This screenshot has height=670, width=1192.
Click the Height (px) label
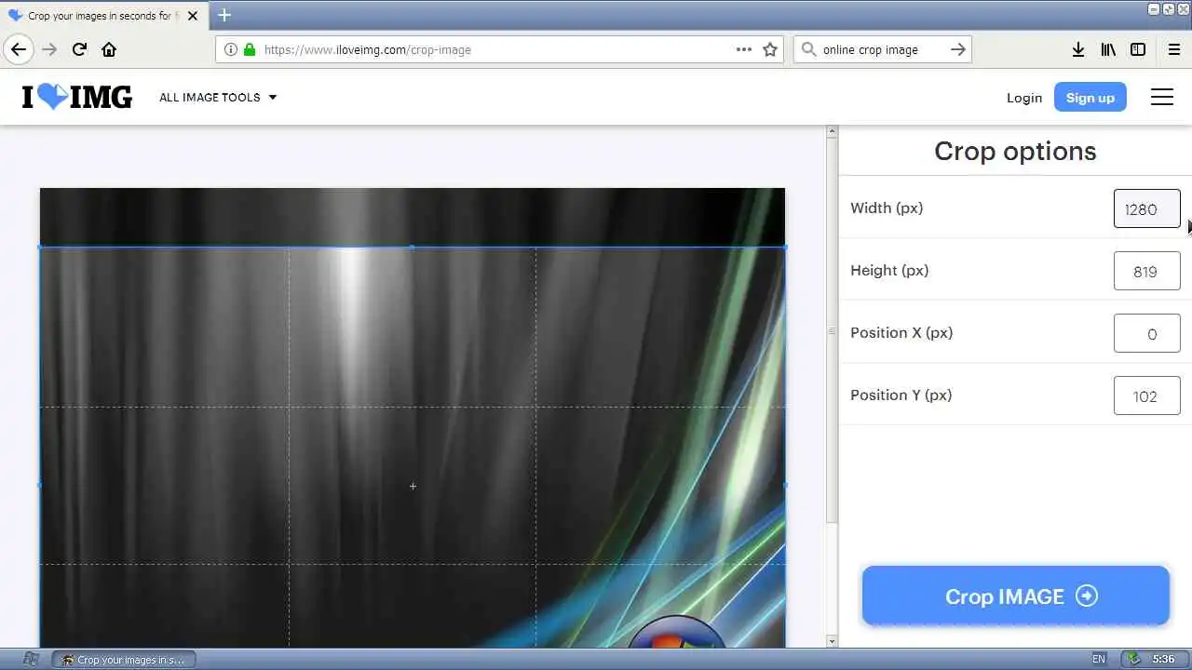[889, 271]
